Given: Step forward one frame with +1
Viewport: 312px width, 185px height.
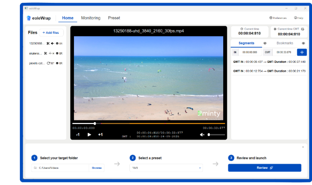Looking at the screenshot, I should point(100,135).
